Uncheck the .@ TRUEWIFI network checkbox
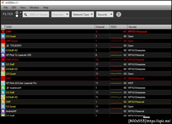172x124 pixels. [3, 46]
